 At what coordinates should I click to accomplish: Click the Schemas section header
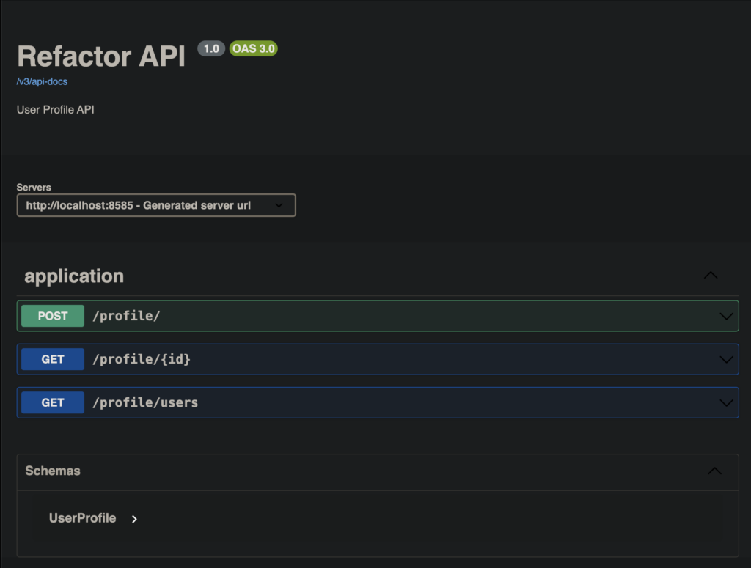[x=53, y=471]
